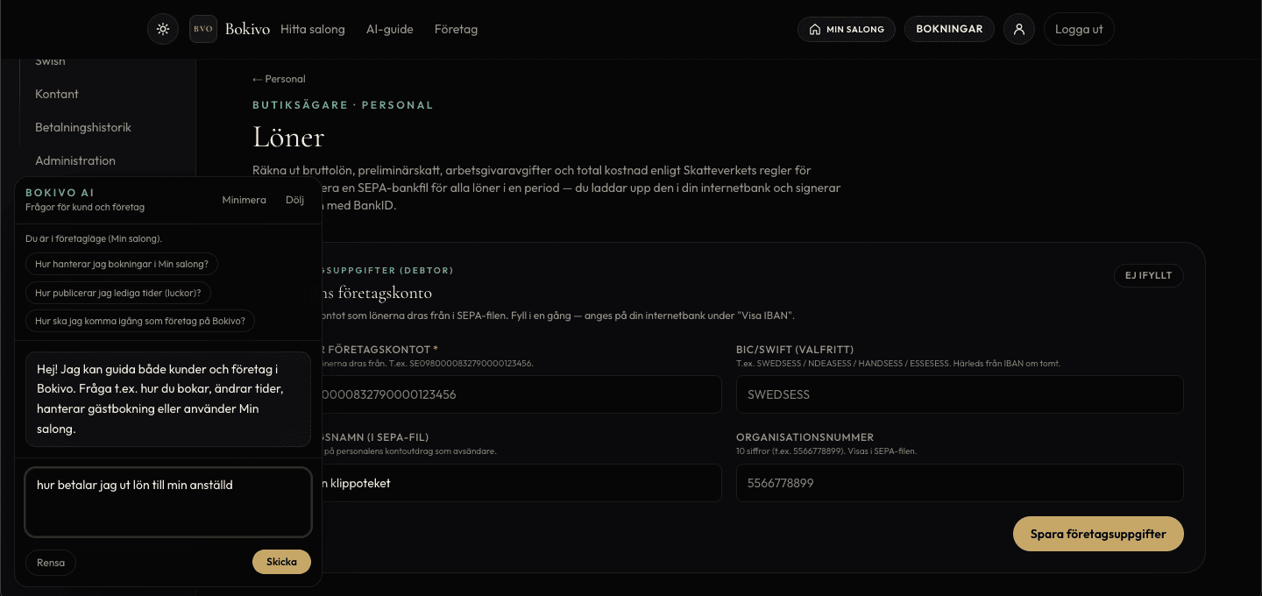Click the Löner page heading
This screenshot has width=1262, height=596.
point(288,137)
